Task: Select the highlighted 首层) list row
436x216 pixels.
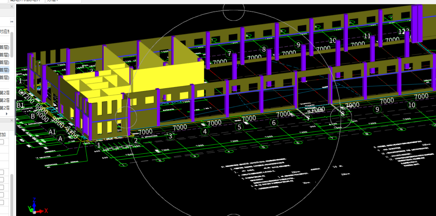Action: pyautogui.click(x=5, y=70)
